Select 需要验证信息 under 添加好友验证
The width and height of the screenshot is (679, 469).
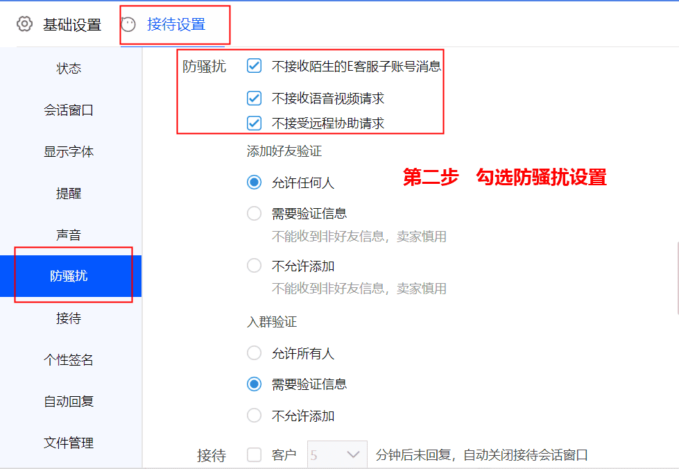click(x=254, y=214)
